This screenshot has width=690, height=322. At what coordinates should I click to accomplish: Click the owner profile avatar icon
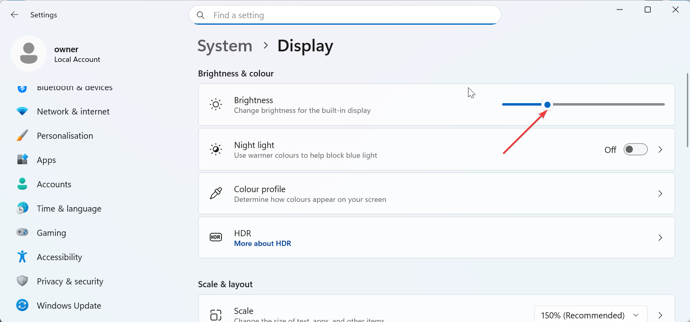(29, 53)
